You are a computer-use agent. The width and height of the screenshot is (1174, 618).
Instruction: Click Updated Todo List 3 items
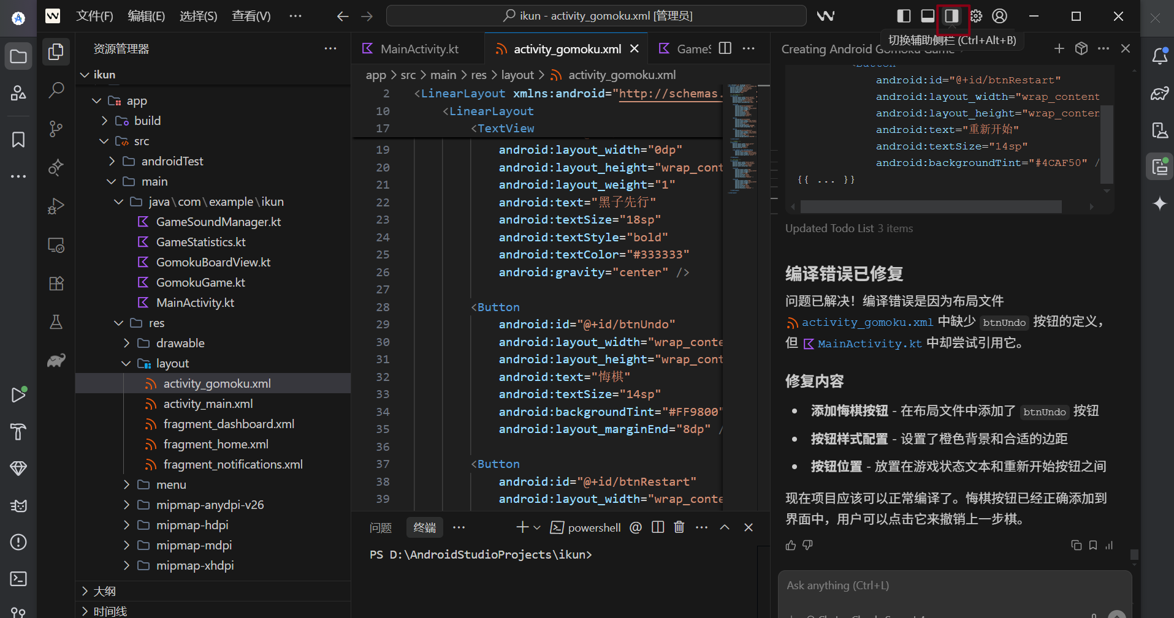click(x=848, y=228)
